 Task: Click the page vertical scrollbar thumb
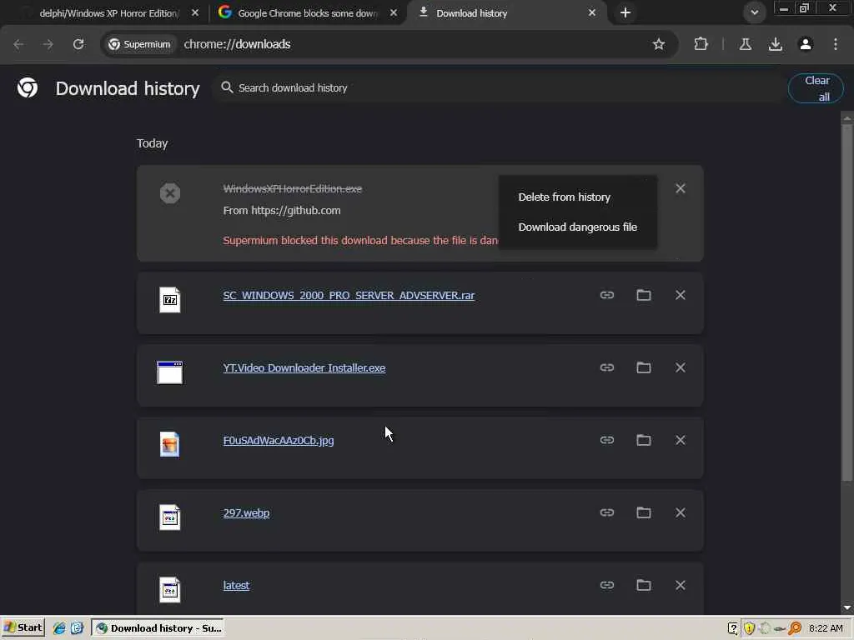coord(847,302)
